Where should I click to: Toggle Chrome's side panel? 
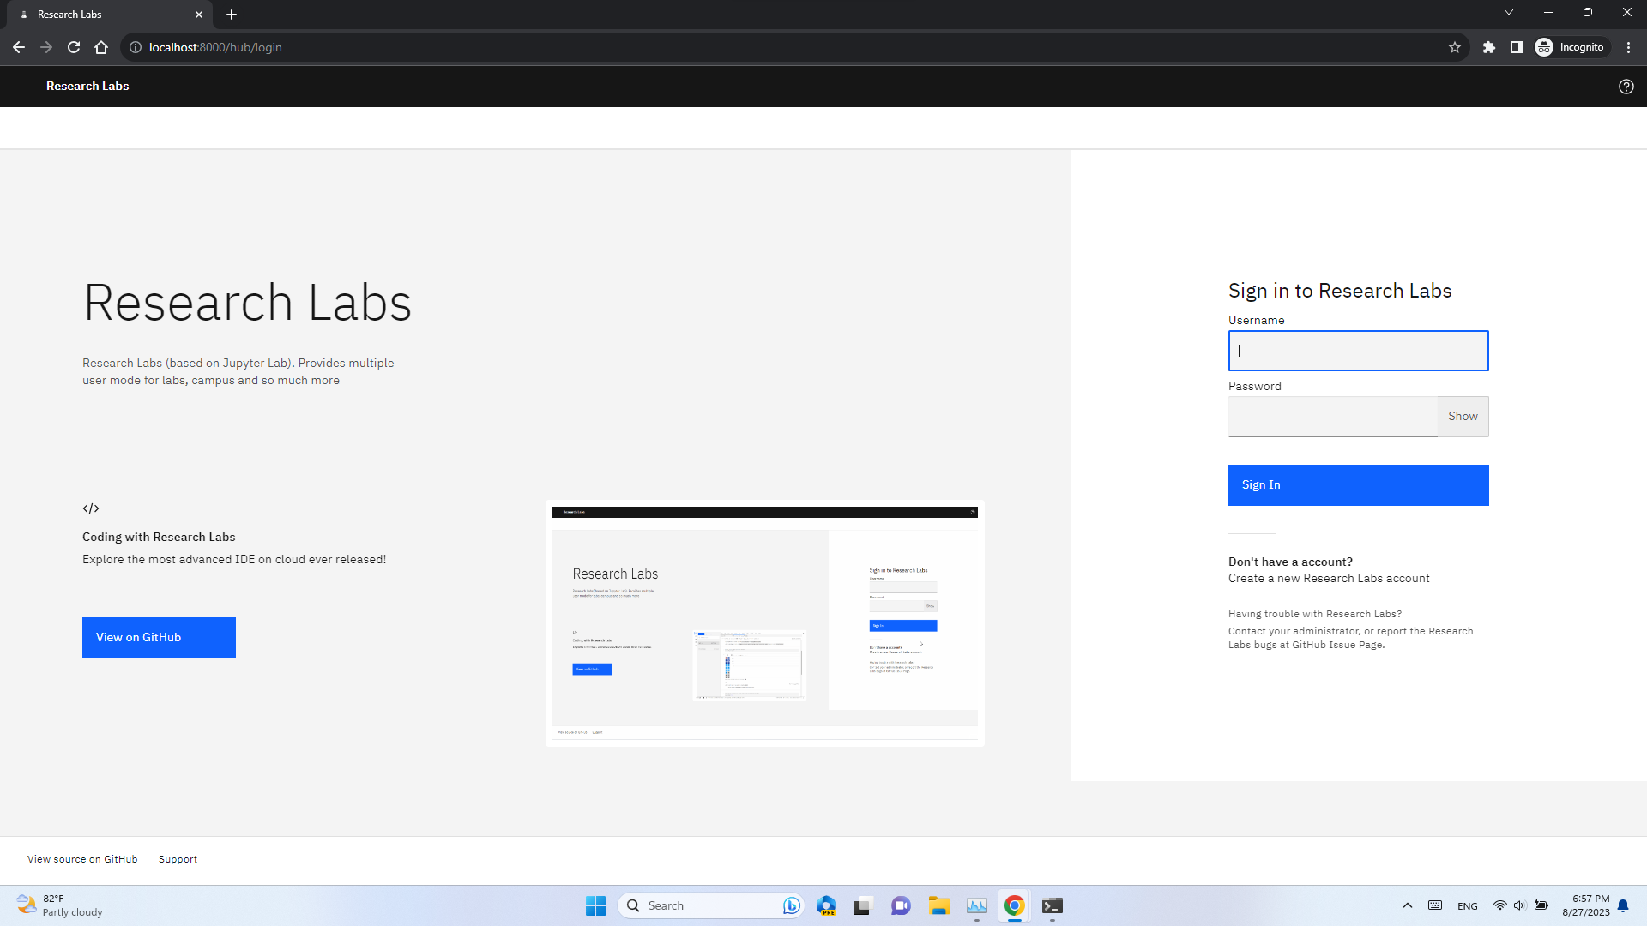[x=1517, y=47]
